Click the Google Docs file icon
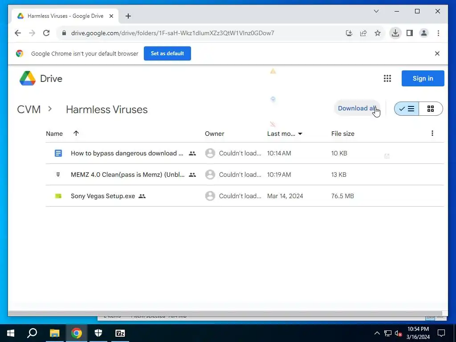456x342 pixels. [x=58, y=153]
